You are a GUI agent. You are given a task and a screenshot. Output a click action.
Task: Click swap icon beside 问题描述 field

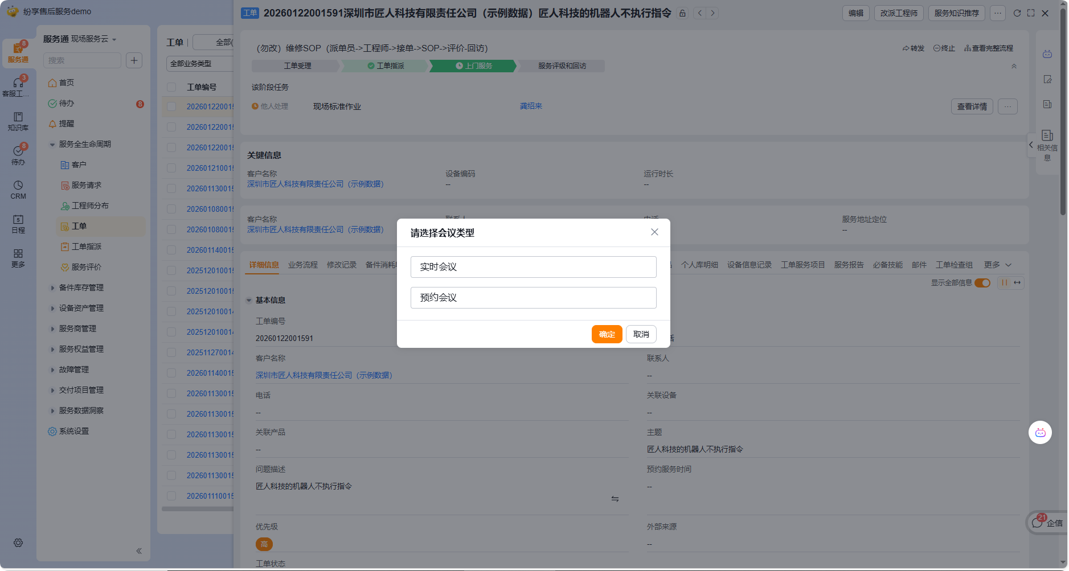[615, 499]
